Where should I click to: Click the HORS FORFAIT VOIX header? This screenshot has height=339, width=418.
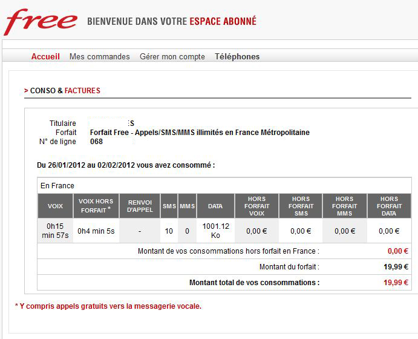(256, 206)
